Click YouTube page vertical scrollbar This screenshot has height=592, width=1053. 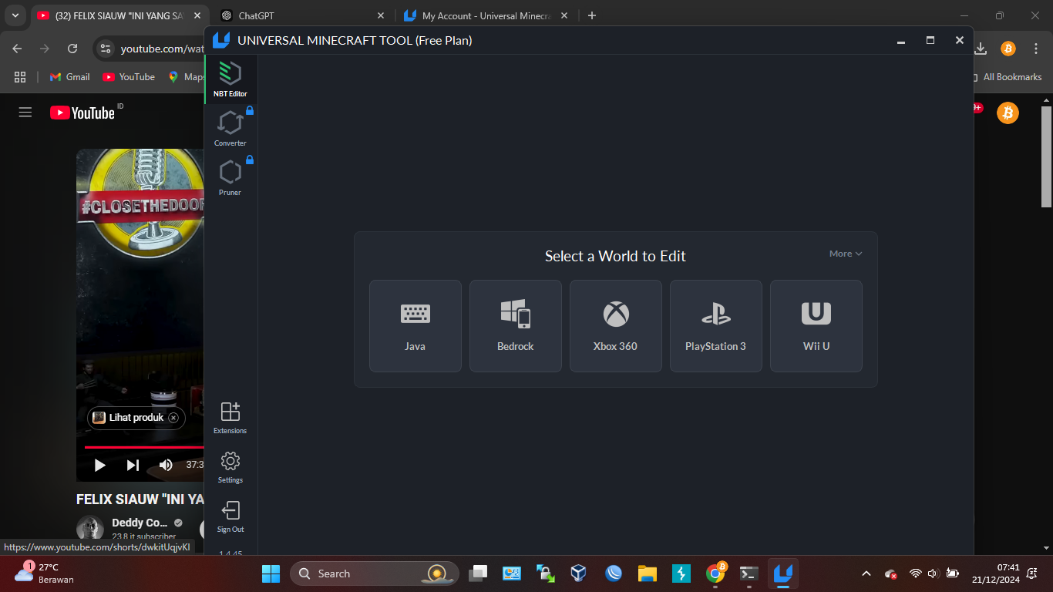tap(1046, 156)
